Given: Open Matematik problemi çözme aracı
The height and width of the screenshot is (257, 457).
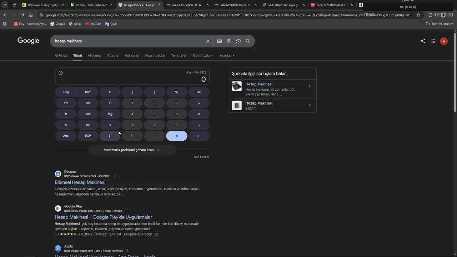Looking at the screenshot, I should (x=132, y=150).
